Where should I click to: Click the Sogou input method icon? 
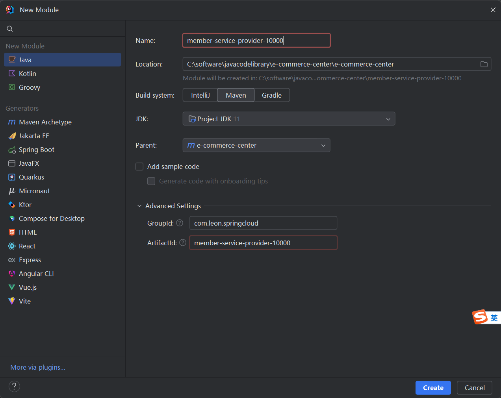(x=480, y=317)
